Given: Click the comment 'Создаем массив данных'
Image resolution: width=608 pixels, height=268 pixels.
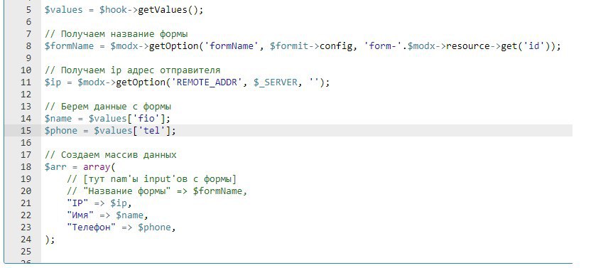Looking at the screenshot, I should [x=111, y=155].
